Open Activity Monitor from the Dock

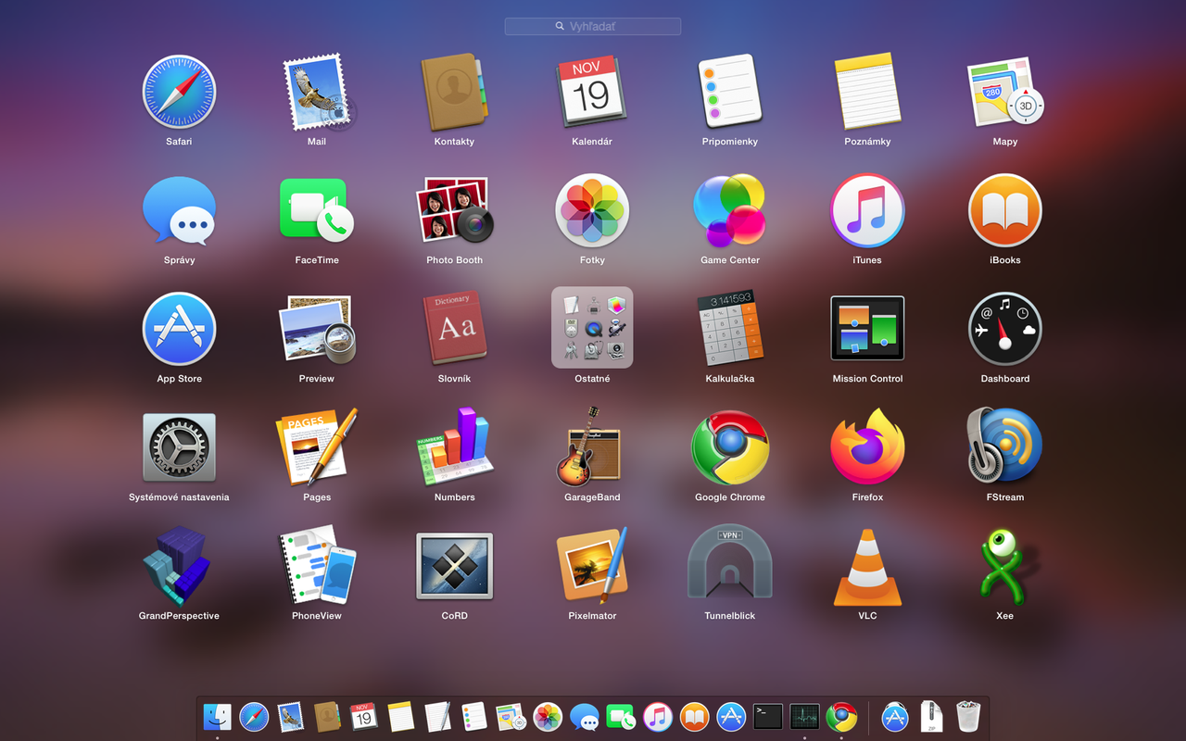[x=804, y=716]
